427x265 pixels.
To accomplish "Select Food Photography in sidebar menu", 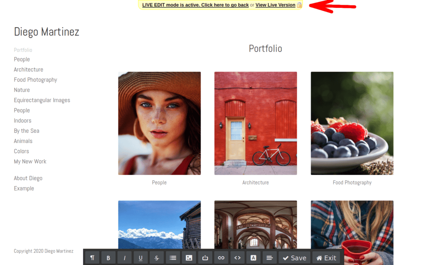I will coord(35,80).
